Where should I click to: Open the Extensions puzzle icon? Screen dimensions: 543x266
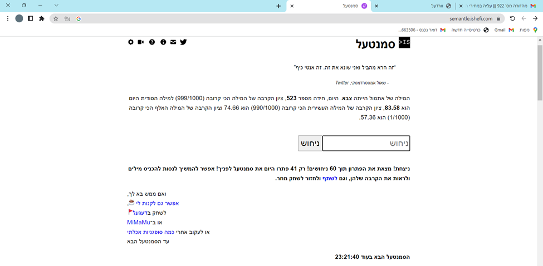[42, 18]
